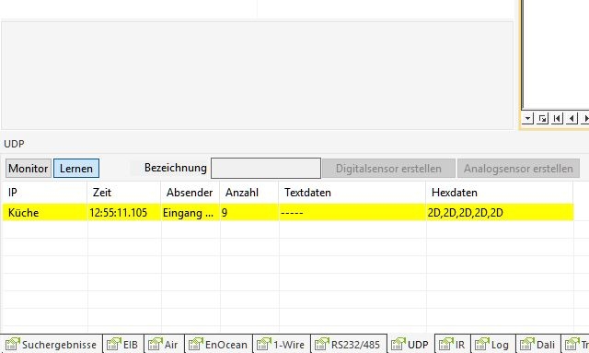The height and width of the screenshot is (353, 589).
Task: Open the dropdown arrow in the navigator controls
Action: (527, 119)
